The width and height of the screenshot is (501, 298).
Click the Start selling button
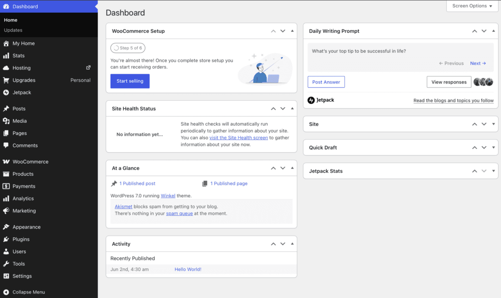click(x=130, y=81)
